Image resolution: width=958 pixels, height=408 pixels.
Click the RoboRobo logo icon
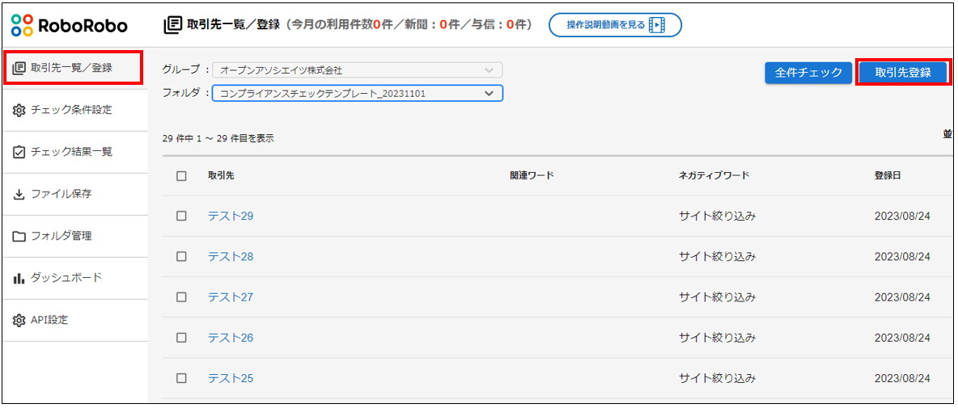(x=22, y=25)
